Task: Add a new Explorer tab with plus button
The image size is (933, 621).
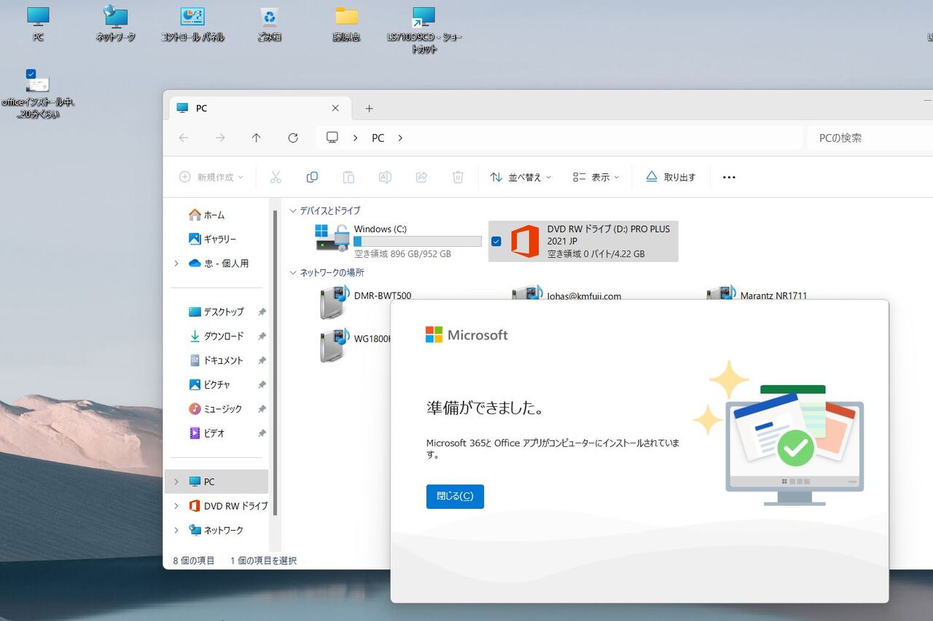Action: pyautogui.click(x=369, y=108)
